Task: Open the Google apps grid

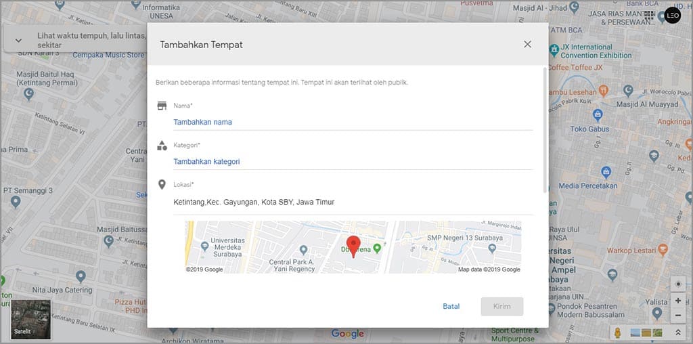Action: click(x=649, y=15)
